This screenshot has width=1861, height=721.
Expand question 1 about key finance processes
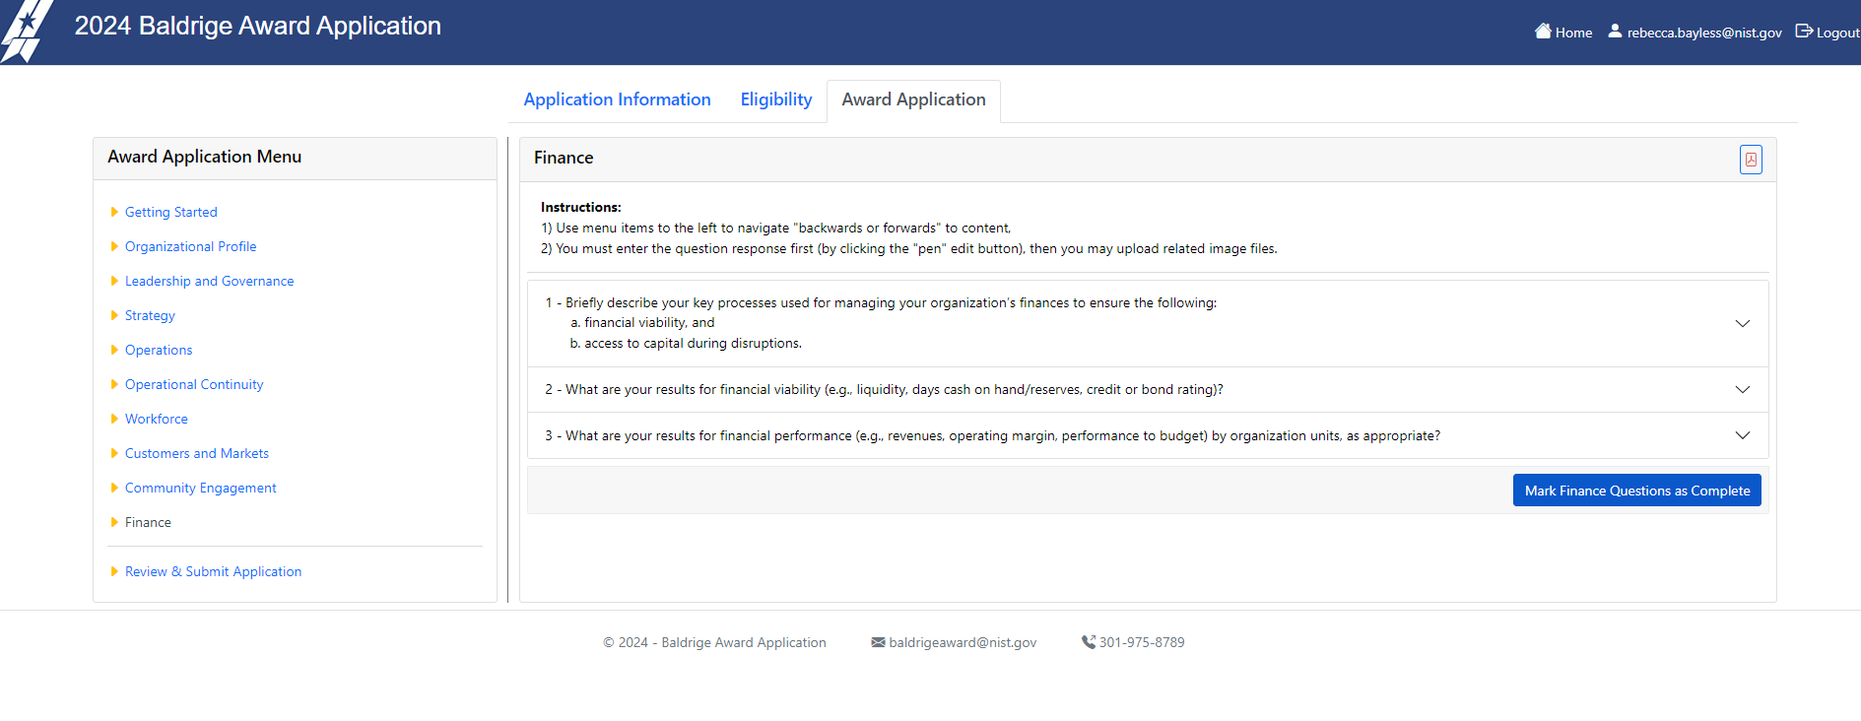point(1742,323)
